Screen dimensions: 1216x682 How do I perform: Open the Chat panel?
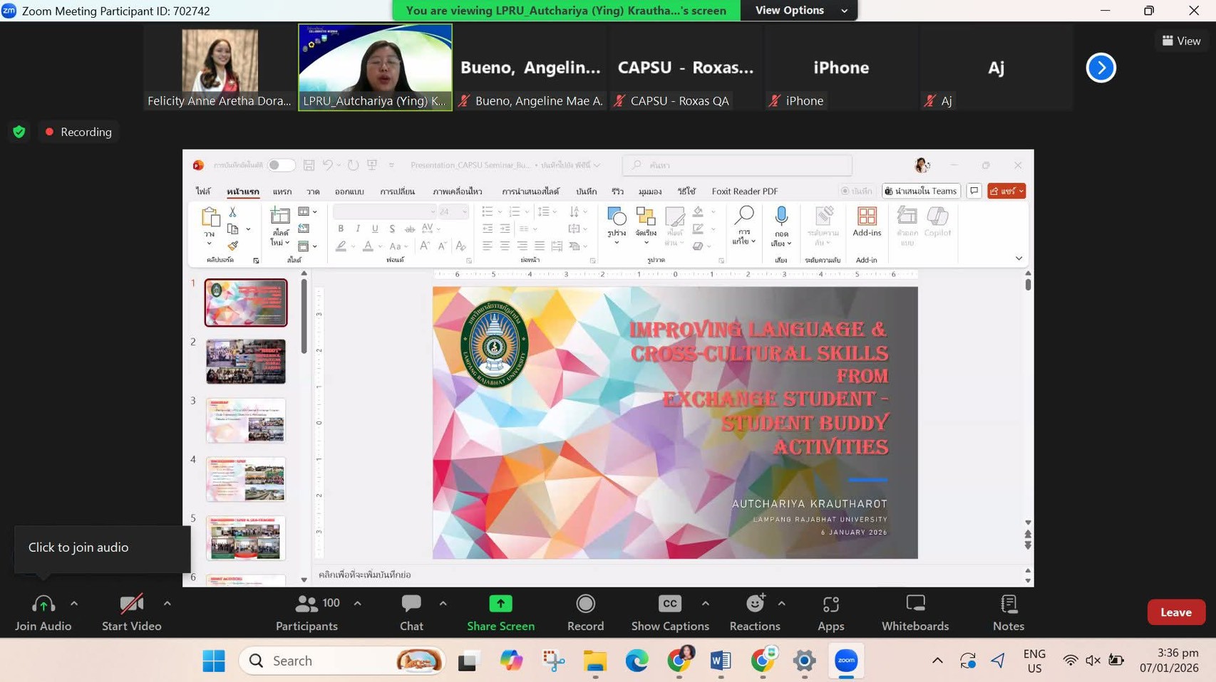click(411, 612)
